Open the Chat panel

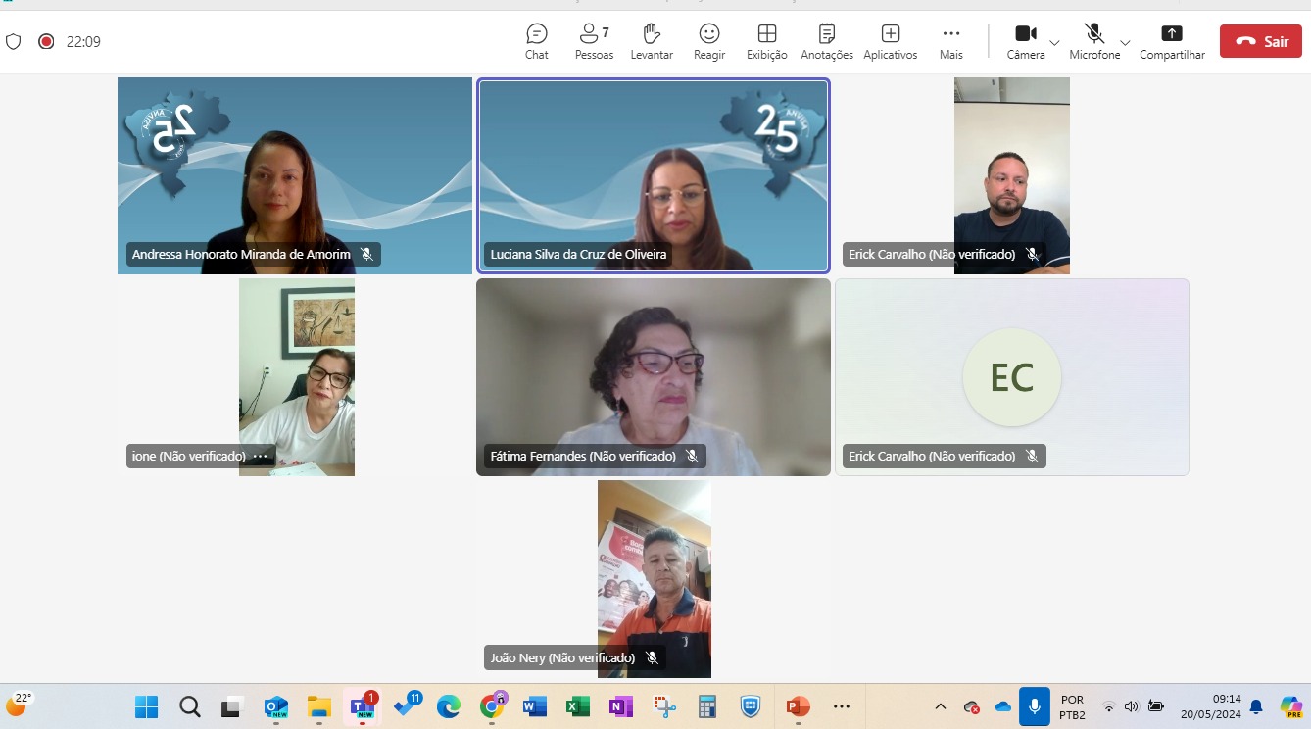pos(536,42)
